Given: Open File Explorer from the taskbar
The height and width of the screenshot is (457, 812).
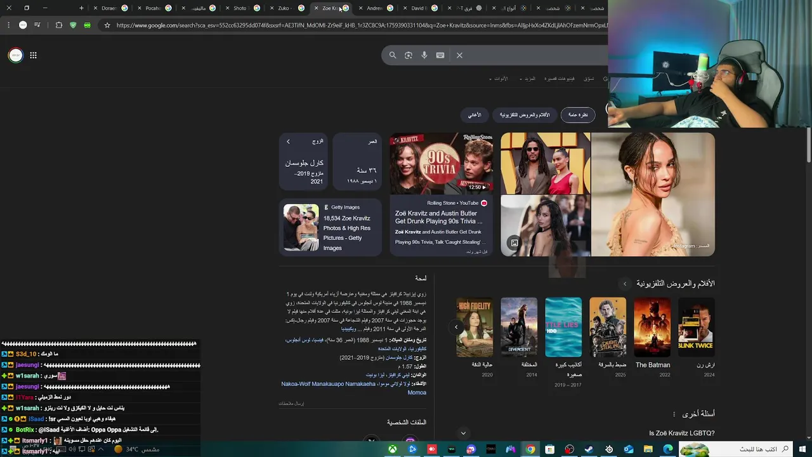Looking at the screenshot, I should 648,449.
